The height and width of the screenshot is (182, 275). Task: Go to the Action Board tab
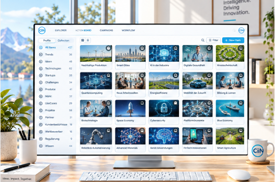coord(83,30)
